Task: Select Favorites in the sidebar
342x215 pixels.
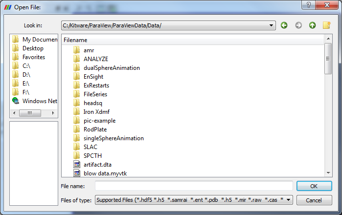Action: pos(34,57)
